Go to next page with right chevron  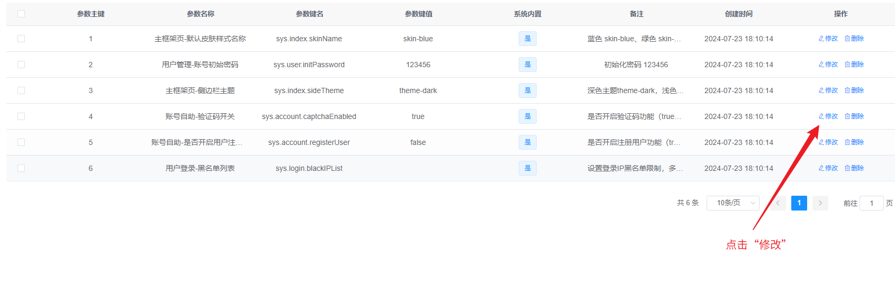pos(820,203)
